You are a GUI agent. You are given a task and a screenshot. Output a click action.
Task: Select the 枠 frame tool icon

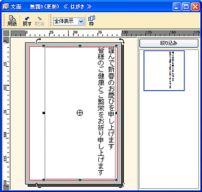pyautogui.click(x=91, y=21)
